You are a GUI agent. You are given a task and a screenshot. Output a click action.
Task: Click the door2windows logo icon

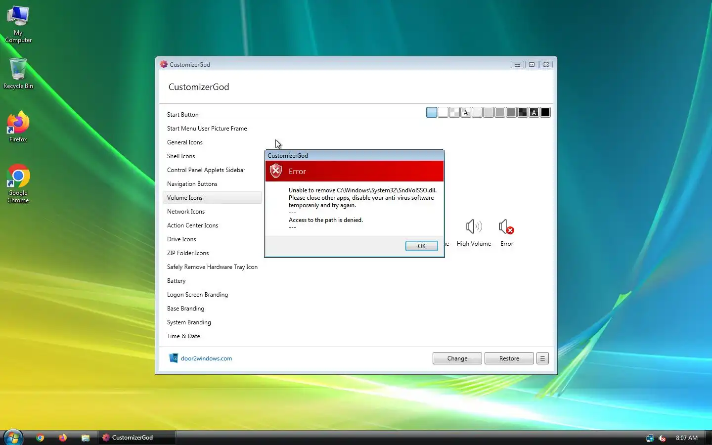click(x=174, y=358)
